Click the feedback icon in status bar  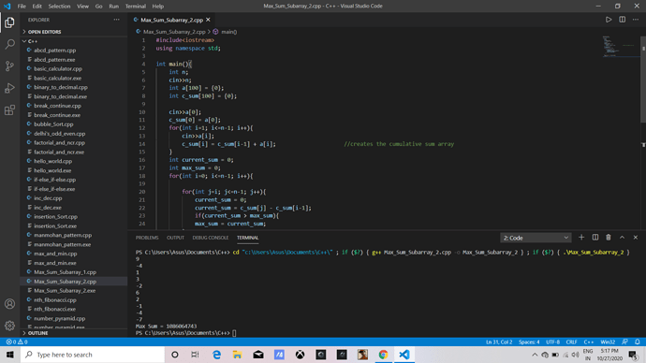tap(625, 341)
